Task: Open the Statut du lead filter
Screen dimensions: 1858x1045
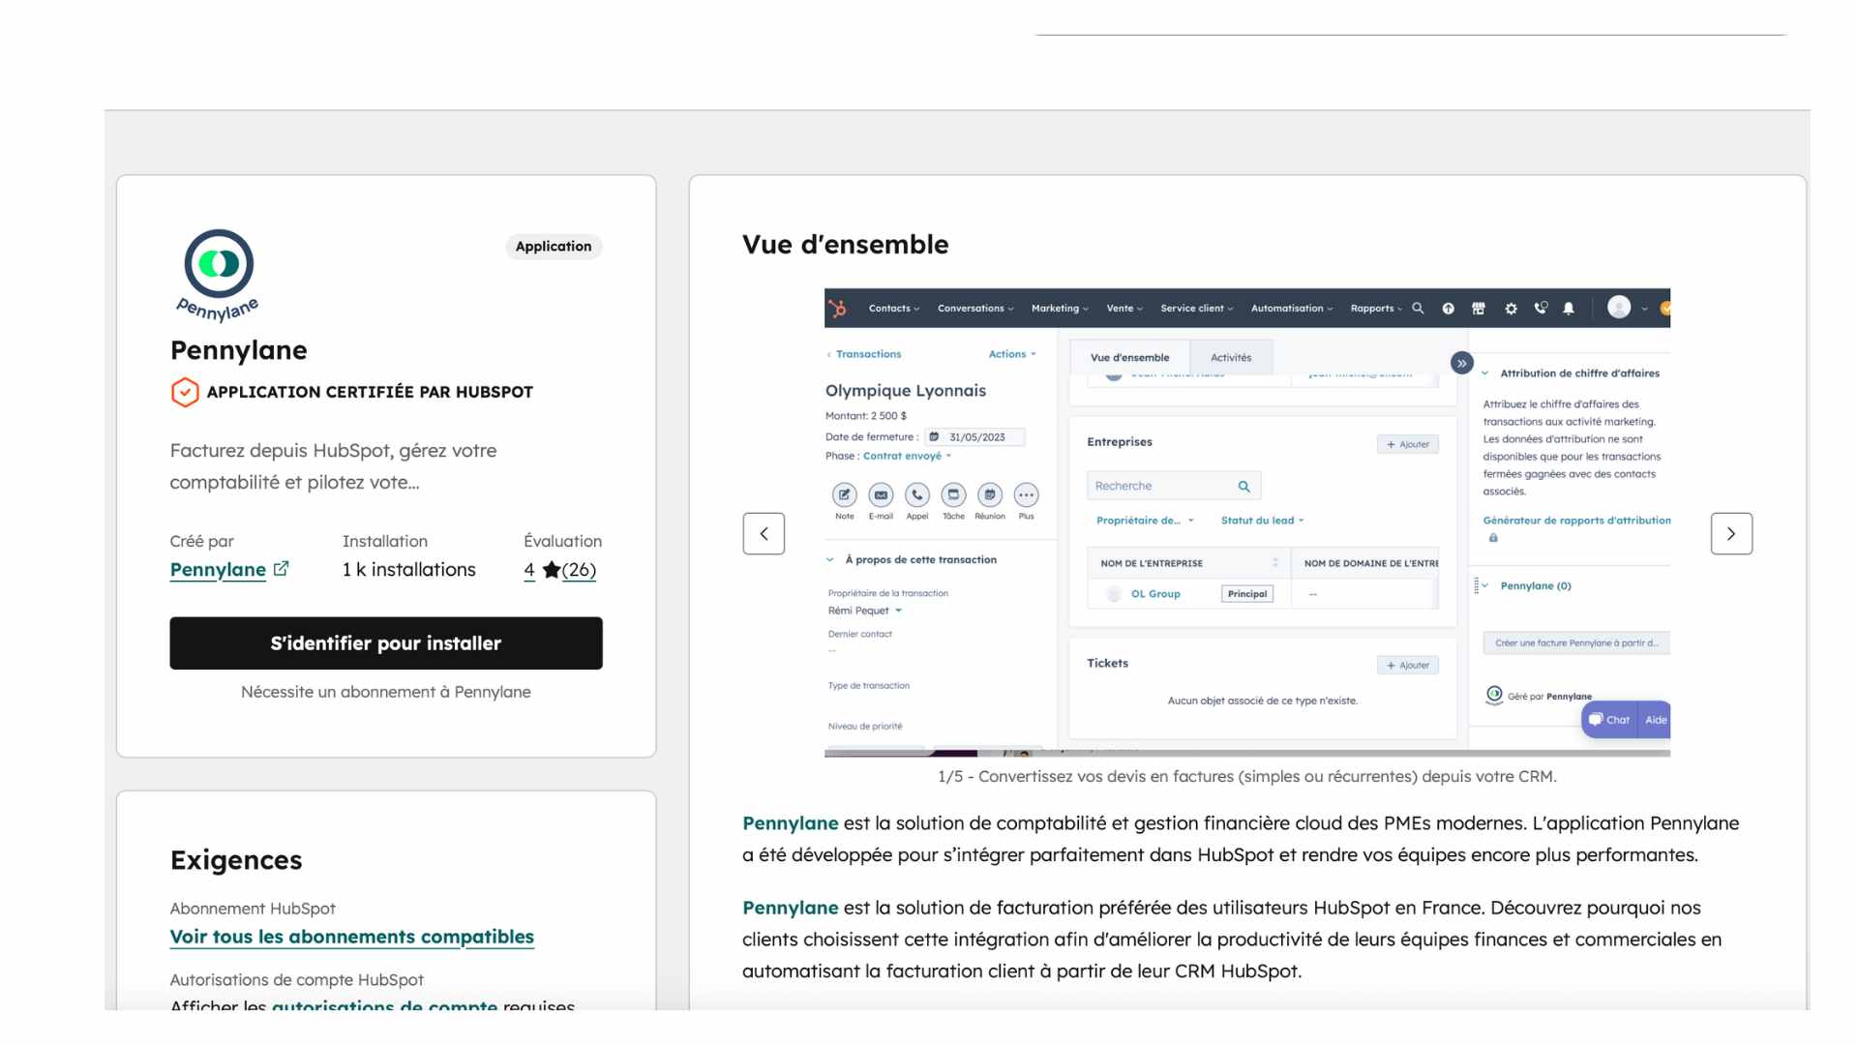Action: pyautogui.click(x=1262, y=521)
